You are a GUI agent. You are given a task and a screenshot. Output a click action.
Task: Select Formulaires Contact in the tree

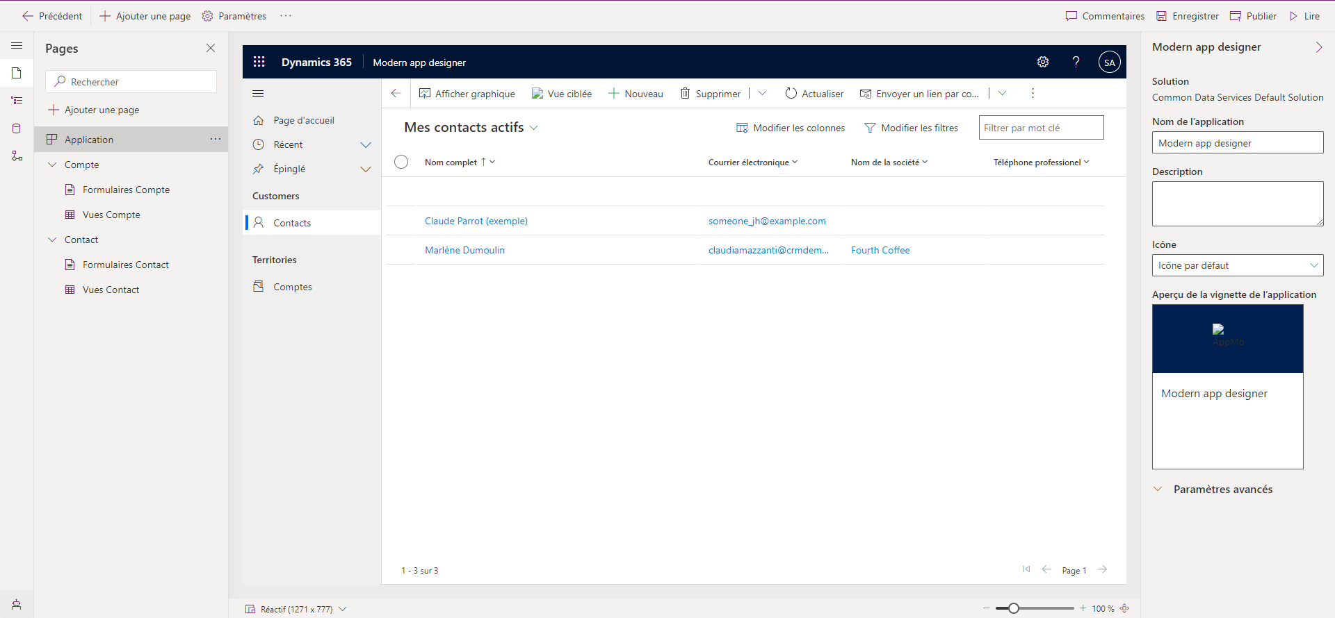point(126,265)
